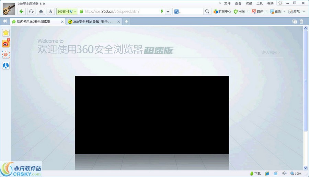Open the search engine selector dropdown
The image size is (309, 177).
pos(178,12)
